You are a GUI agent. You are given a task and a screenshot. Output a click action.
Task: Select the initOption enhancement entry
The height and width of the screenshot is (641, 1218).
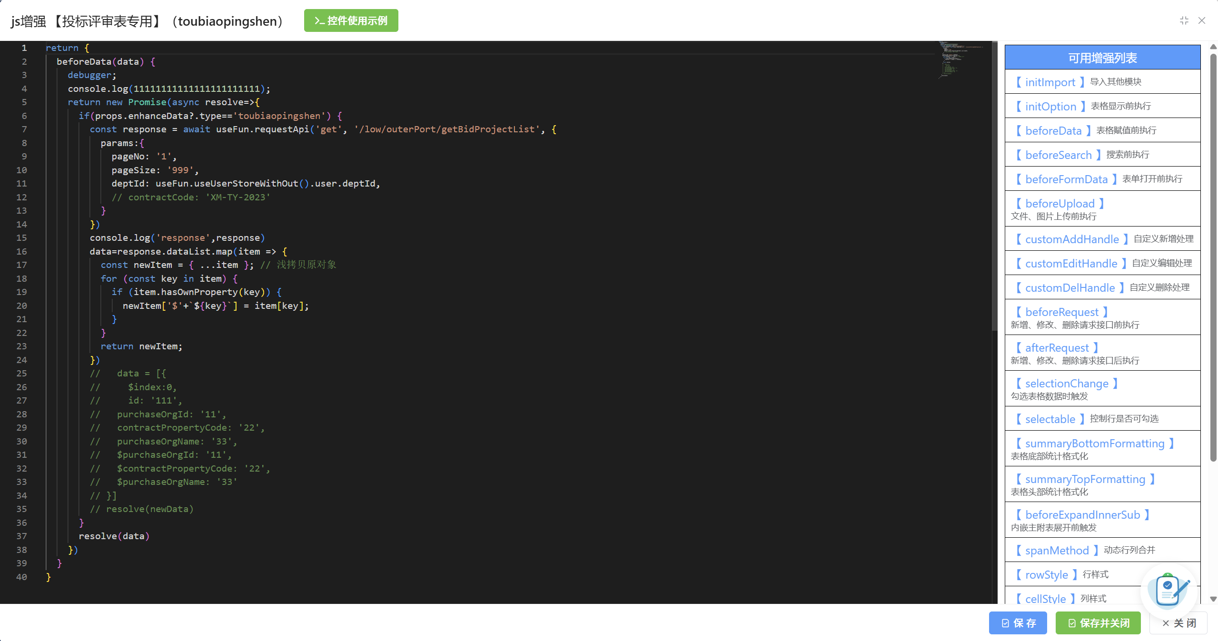click(x=1050, y=106)
